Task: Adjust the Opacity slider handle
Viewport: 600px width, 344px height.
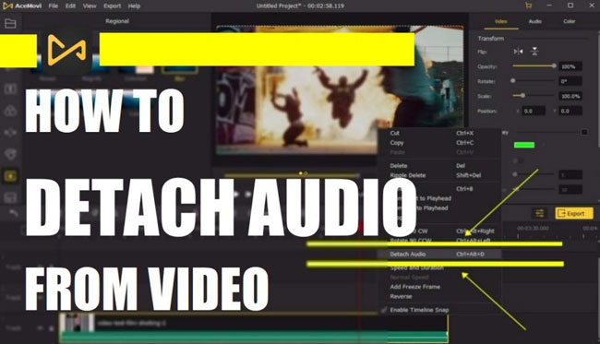Action: coord(554,65)
